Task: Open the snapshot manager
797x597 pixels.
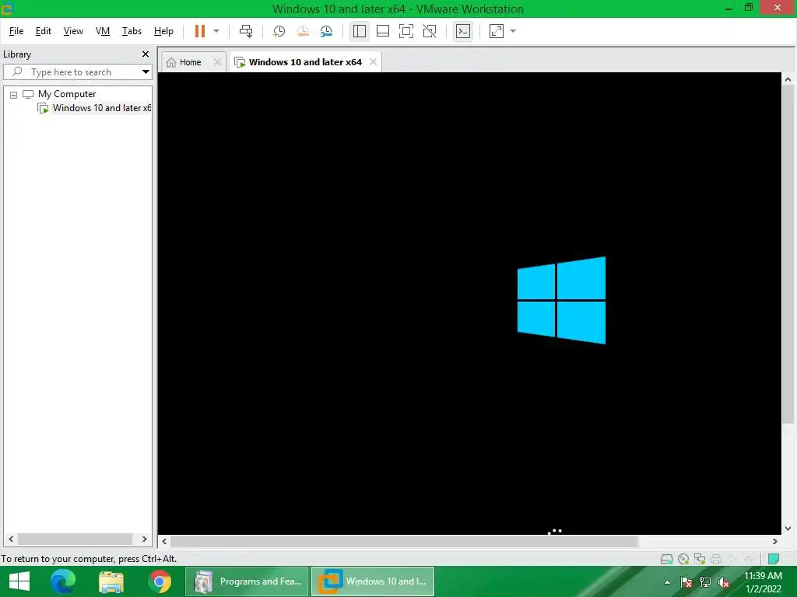Action: click(x=326, y=31)
